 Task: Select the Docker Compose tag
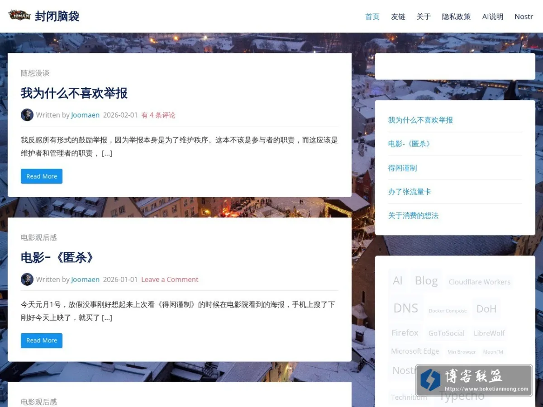pos(448,311)
